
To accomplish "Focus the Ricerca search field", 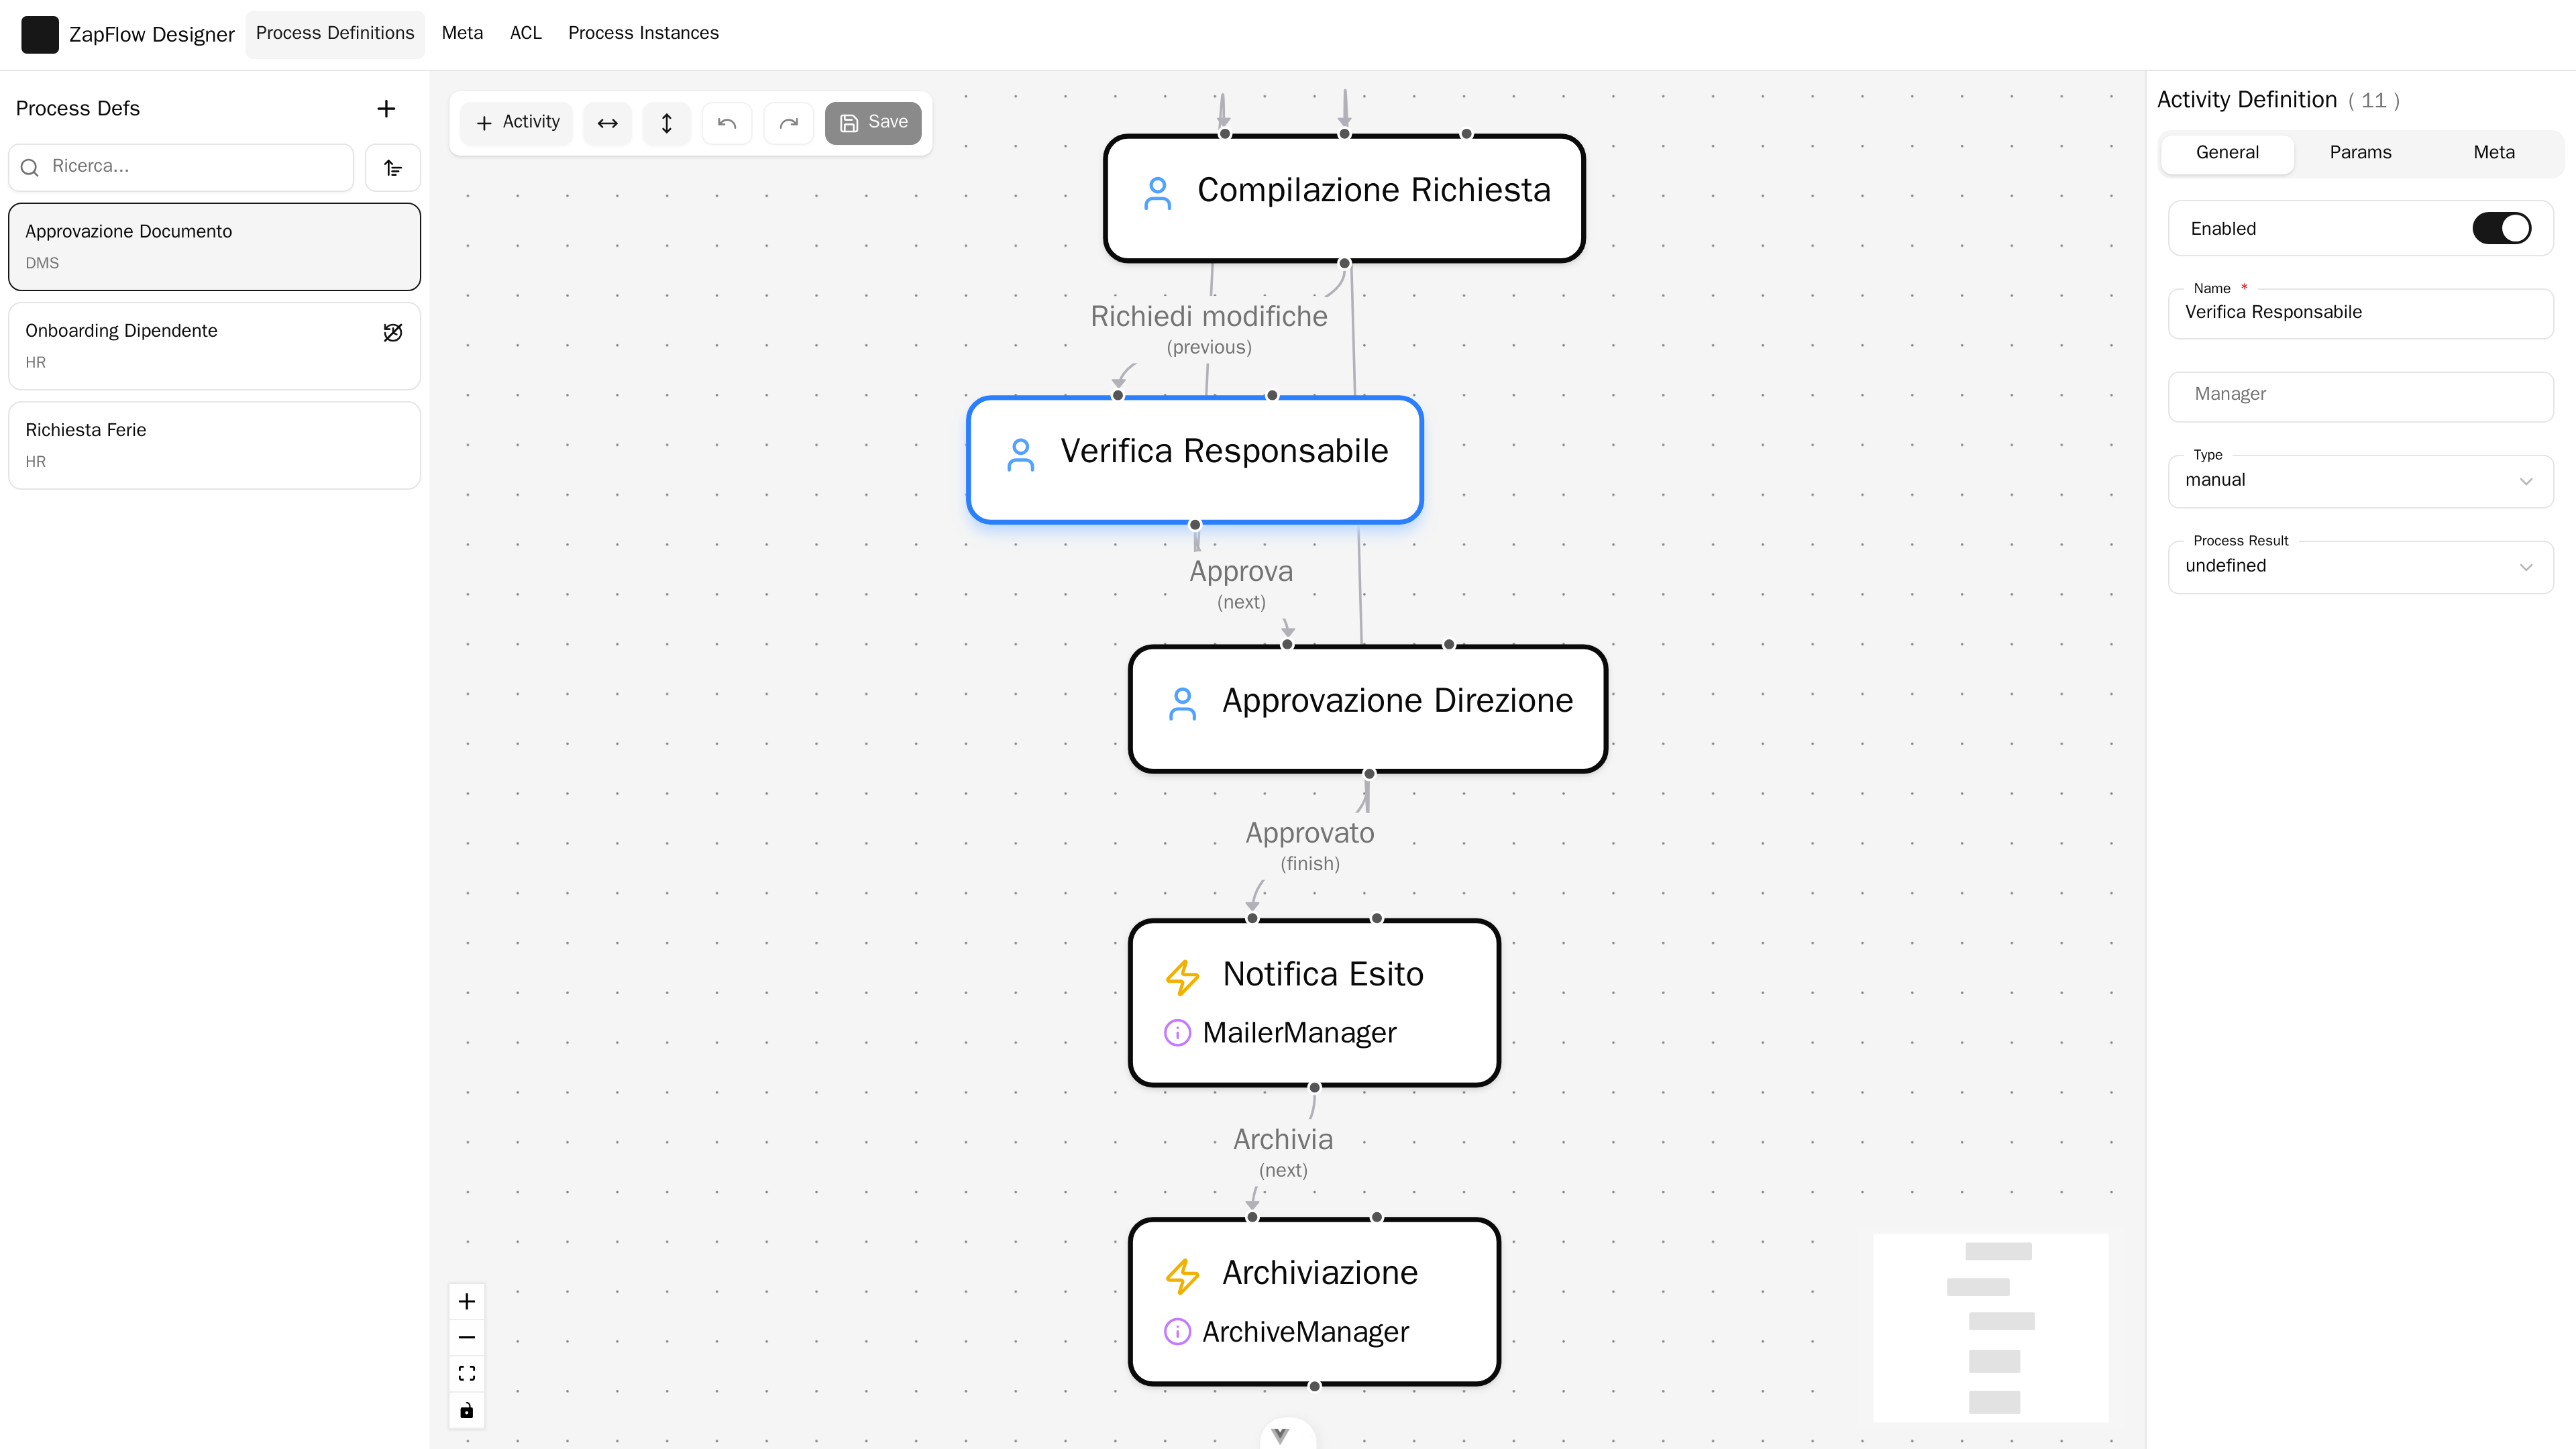I will pyautogui.click(x=181, y=167).
